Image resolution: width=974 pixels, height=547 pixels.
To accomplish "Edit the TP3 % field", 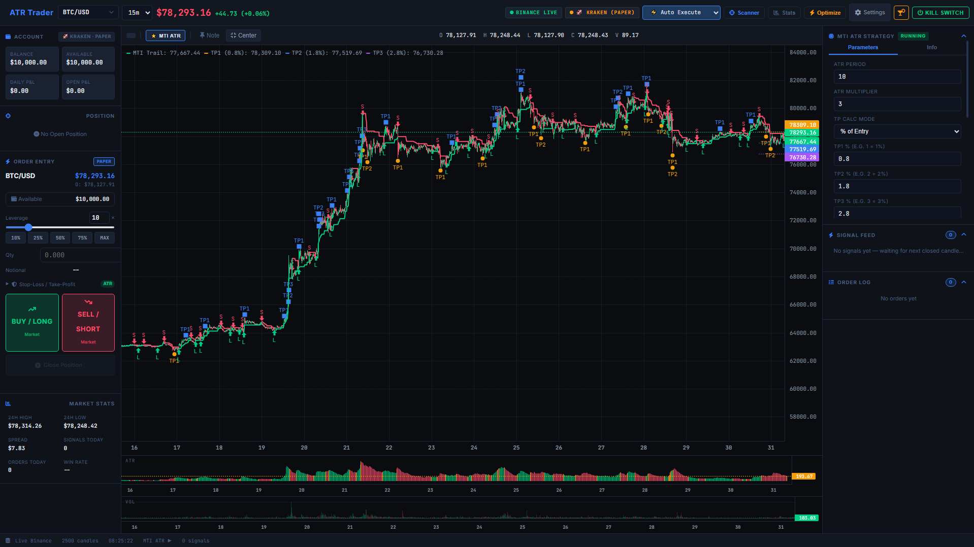I will pyautogui.click(x=897, y=214).
